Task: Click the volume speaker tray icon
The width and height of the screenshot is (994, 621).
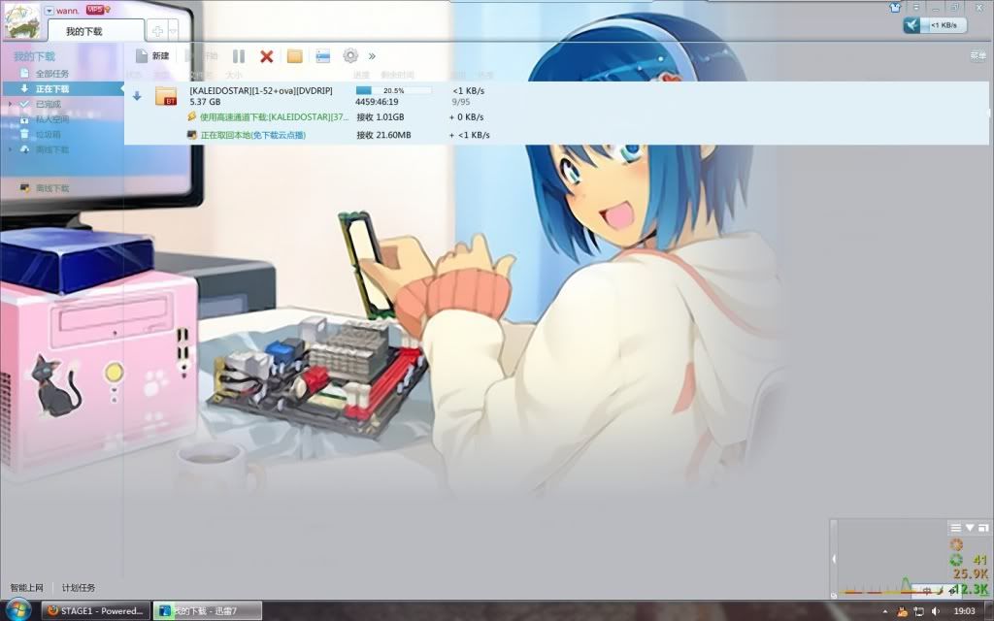Action: point(935,611)
